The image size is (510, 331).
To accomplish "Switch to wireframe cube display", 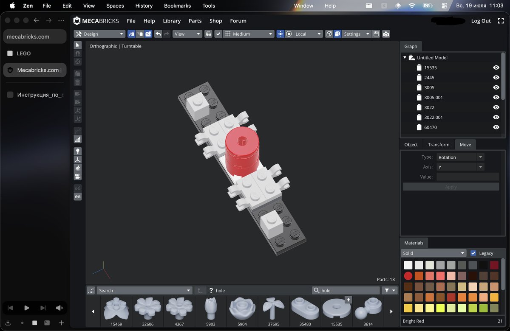I will coord(329,34).
